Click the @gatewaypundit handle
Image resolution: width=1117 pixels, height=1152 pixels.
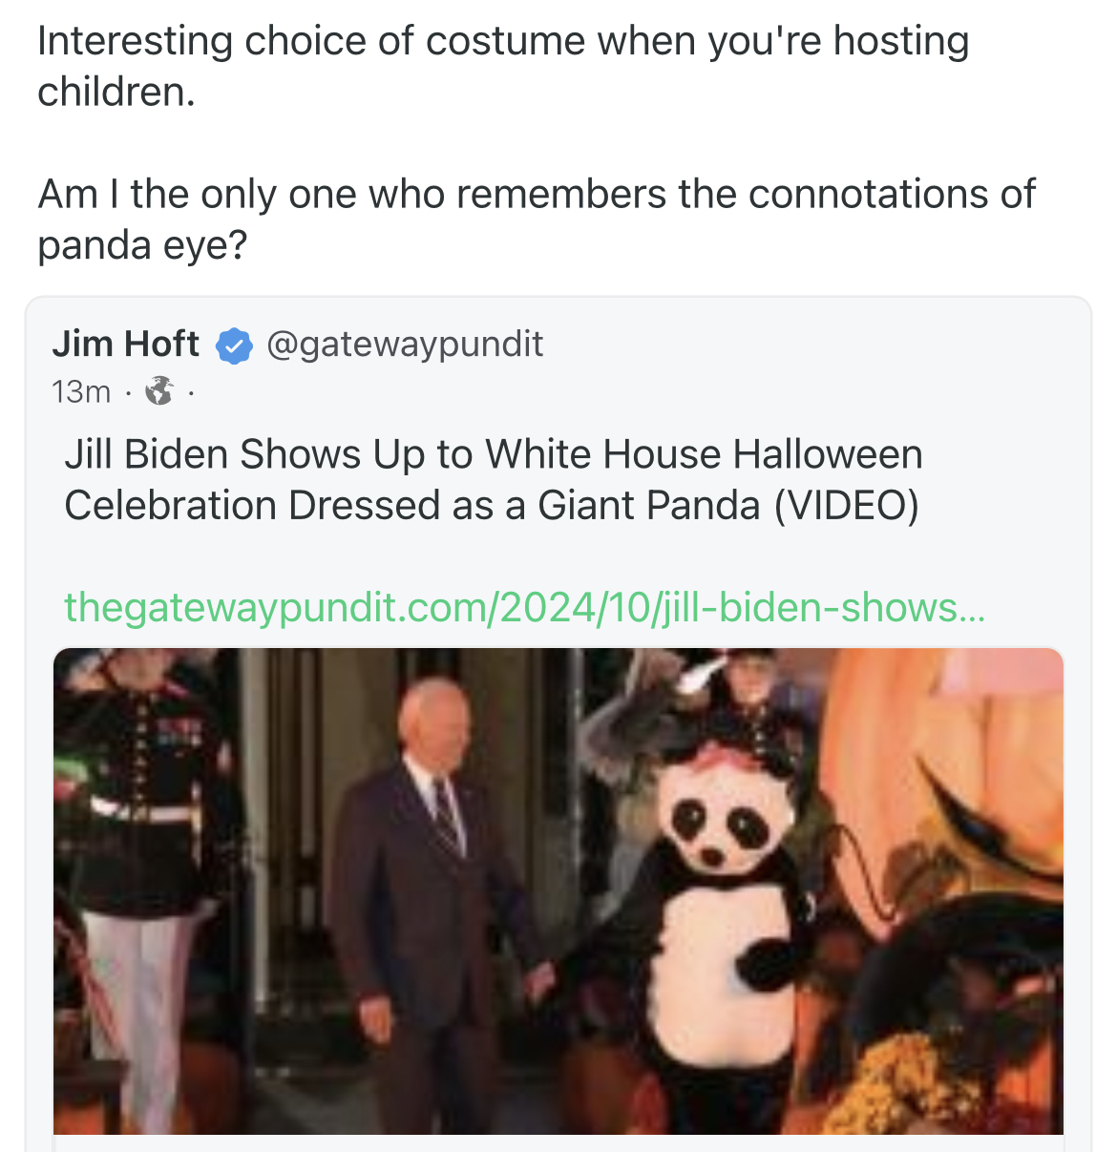pyautogui.click(x=407, y=344)
